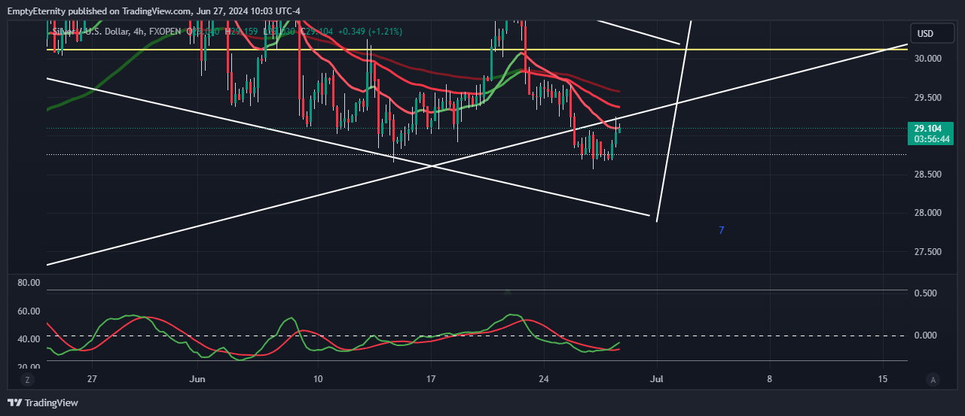Click the 'Jul' date label on time axis

(657, 379)
